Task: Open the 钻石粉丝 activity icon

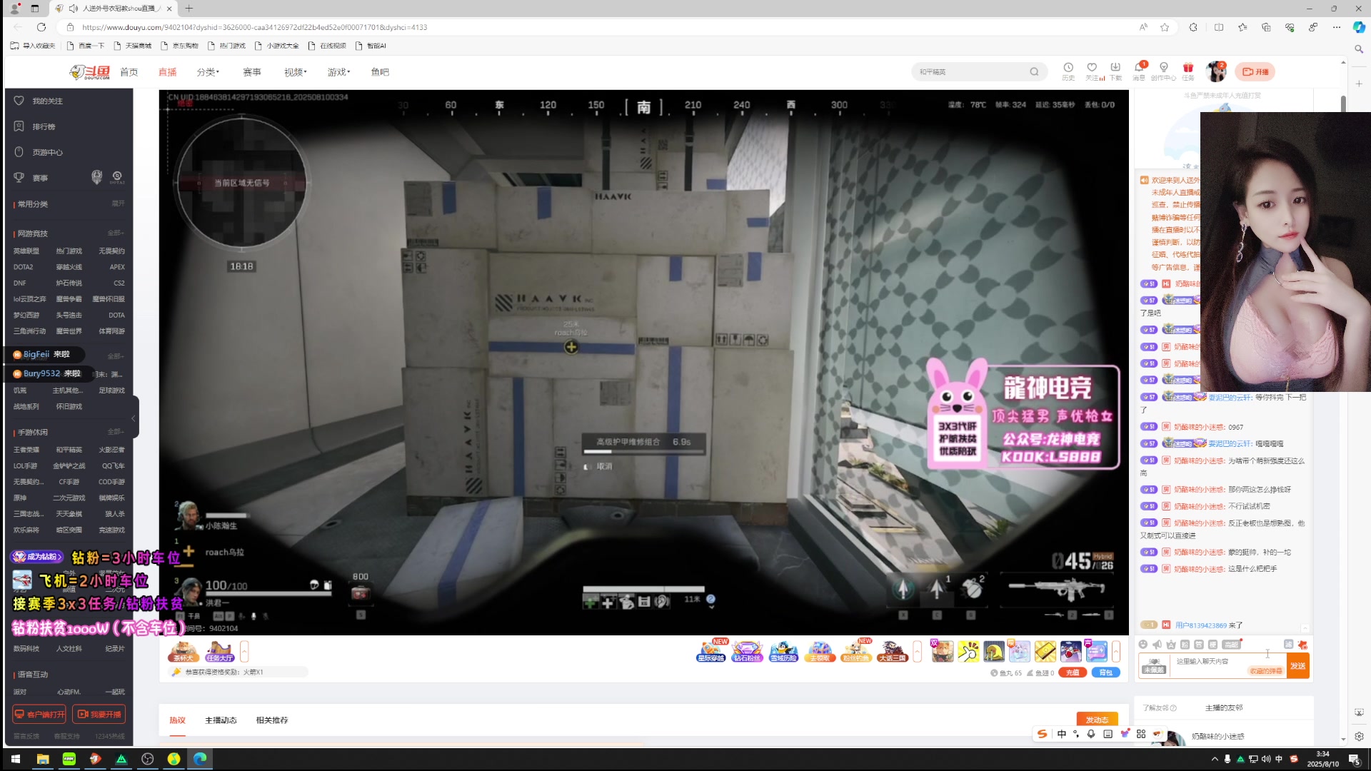Action: [x=747, y=651]
